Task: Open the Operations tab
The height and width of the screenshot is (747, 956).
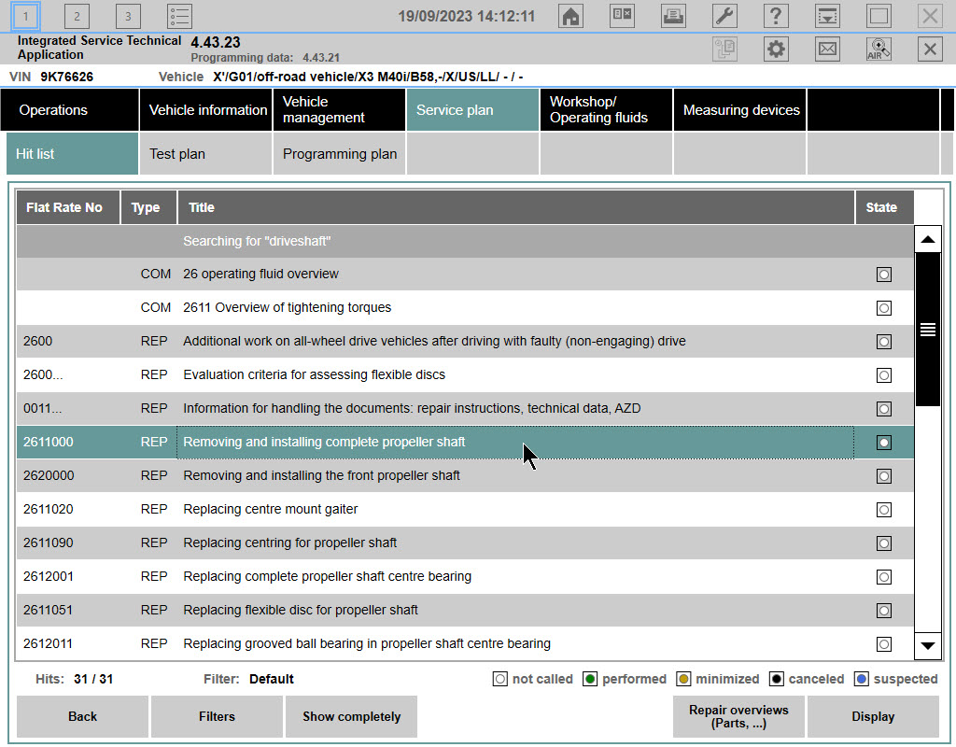Action: tap(69, 110)
